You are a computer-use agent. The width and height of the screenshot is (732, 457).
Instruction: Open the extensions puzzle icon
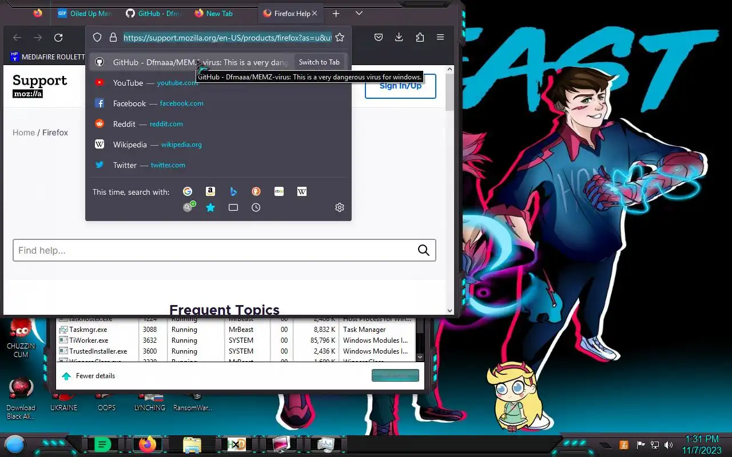tap(420, 37)
